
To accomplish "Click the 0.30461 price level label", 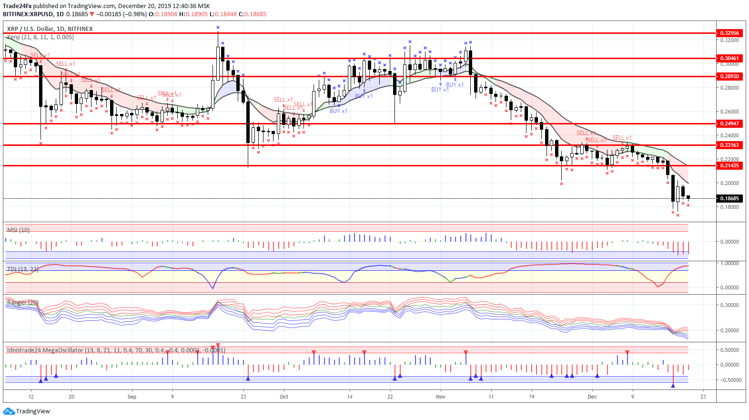I will click(x=729, y=58).
